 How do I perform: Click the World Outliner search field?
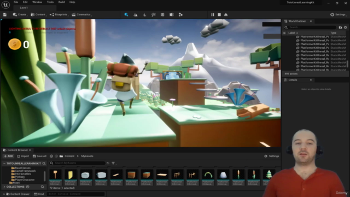pyautogui.click(x=310, y=27)
